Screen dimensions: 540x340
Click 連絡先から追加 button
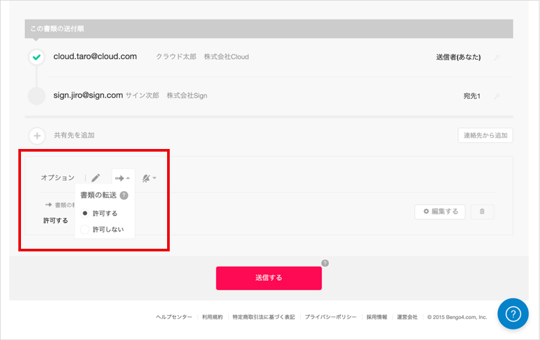[485, 135]
